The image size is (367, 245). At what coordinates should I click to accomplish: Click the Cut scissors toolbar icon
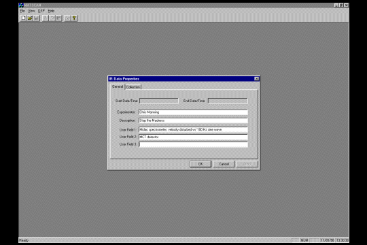(46, 18)
